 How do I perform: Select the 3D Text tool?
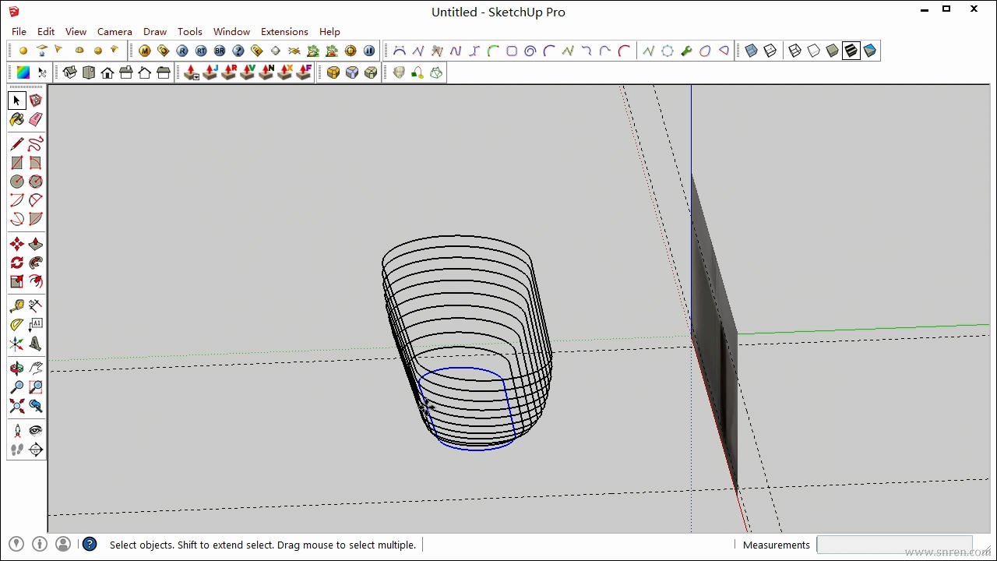pyautogui.click(x=36, y=344)
